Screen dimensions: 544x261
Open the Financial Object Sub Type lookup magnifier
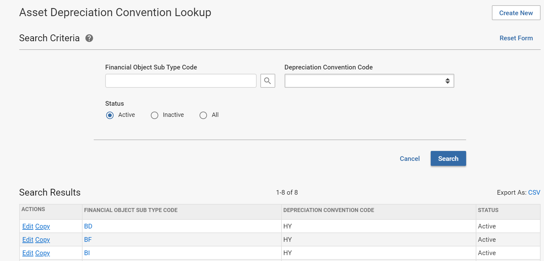(268, 81)
